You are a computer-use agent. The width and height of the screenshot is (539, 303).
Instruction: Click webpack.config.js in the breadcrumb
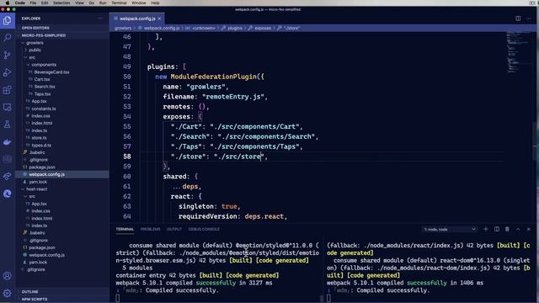click(162, 28)
